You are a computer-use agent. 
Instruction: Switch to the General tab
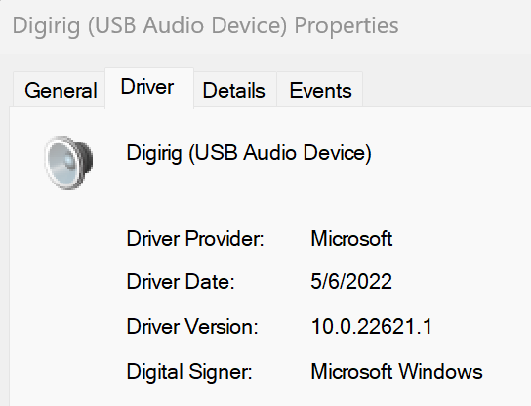(x=59, y=91)
